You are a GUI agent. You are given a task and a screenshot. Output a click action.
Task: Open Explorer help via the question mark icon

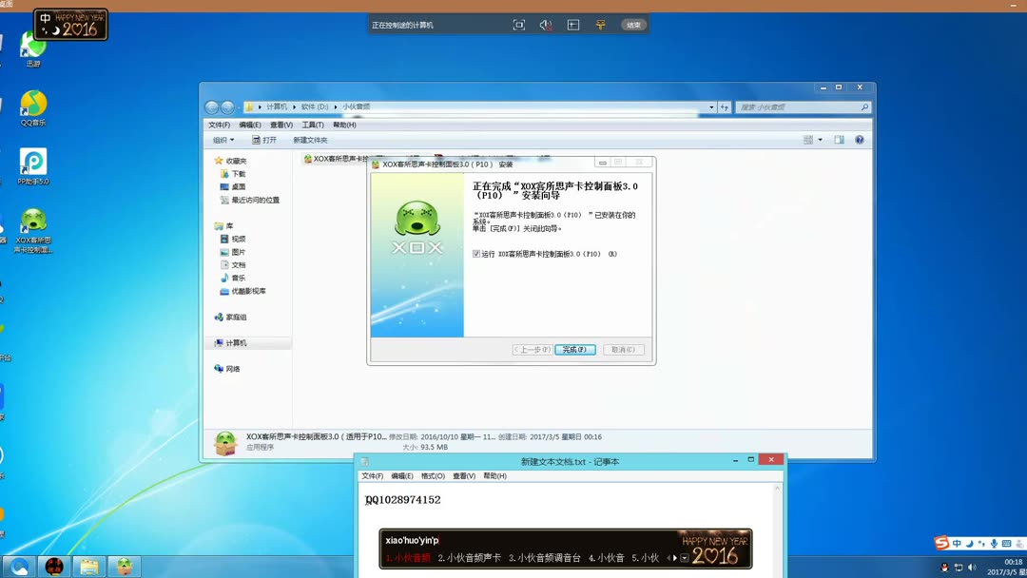[x=859, y=139]
